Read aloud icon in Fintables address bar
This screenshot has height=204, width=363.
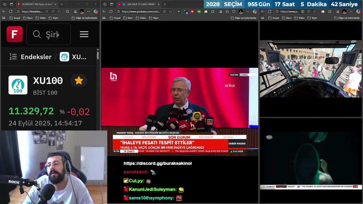[53, 12]
